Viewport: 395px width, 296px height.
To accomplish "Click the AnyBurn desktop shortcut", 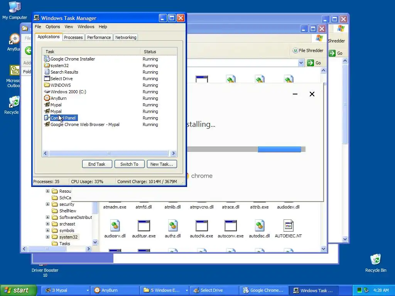I will 14,42.
